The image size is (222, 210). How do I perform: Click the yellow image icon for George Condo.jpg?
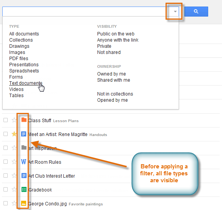click(x=24, y=203)
